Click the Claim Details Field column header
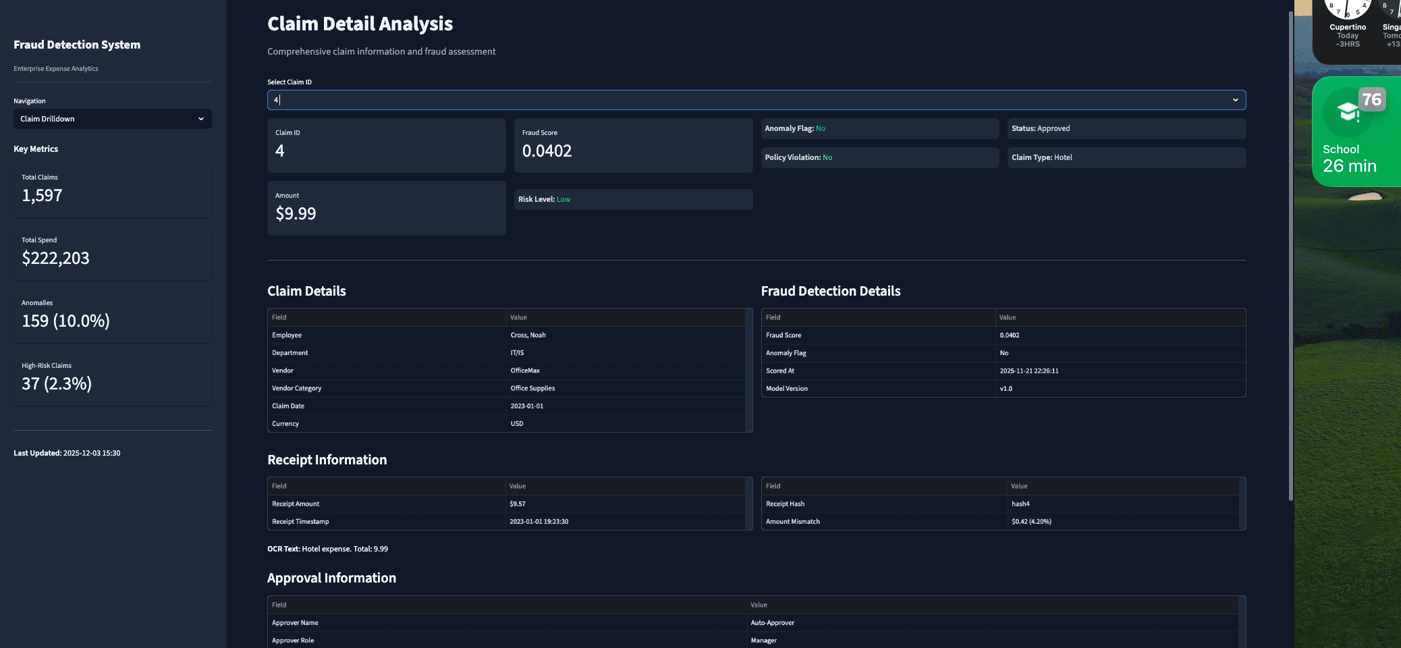 [387, 317]
